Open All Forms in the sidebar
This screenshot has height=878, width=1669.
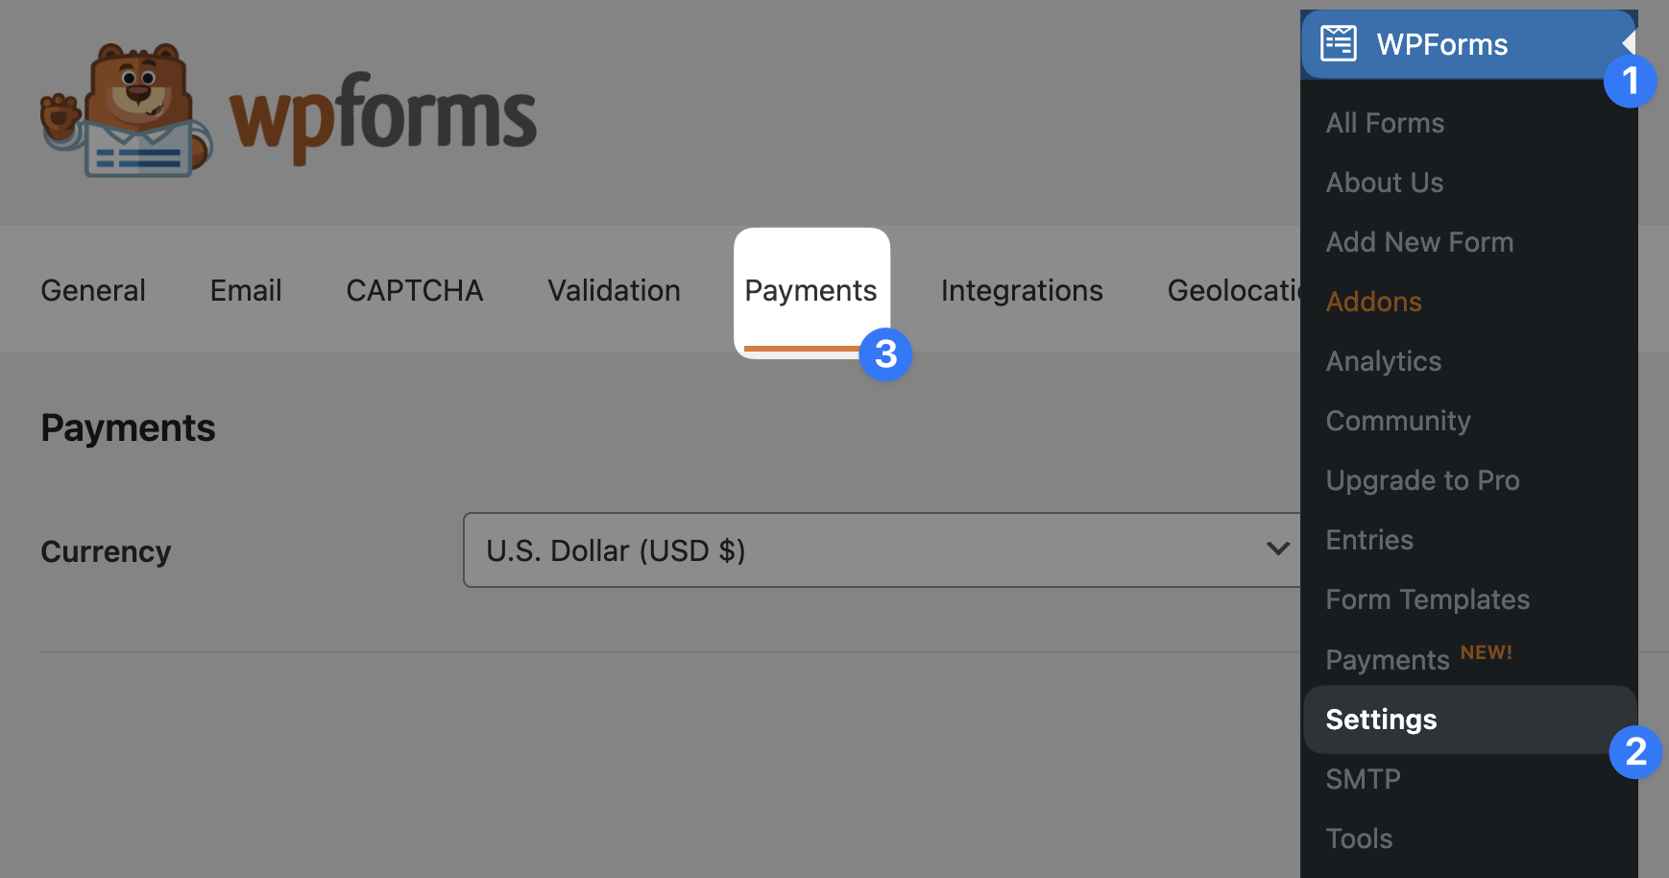point(1385,123)
